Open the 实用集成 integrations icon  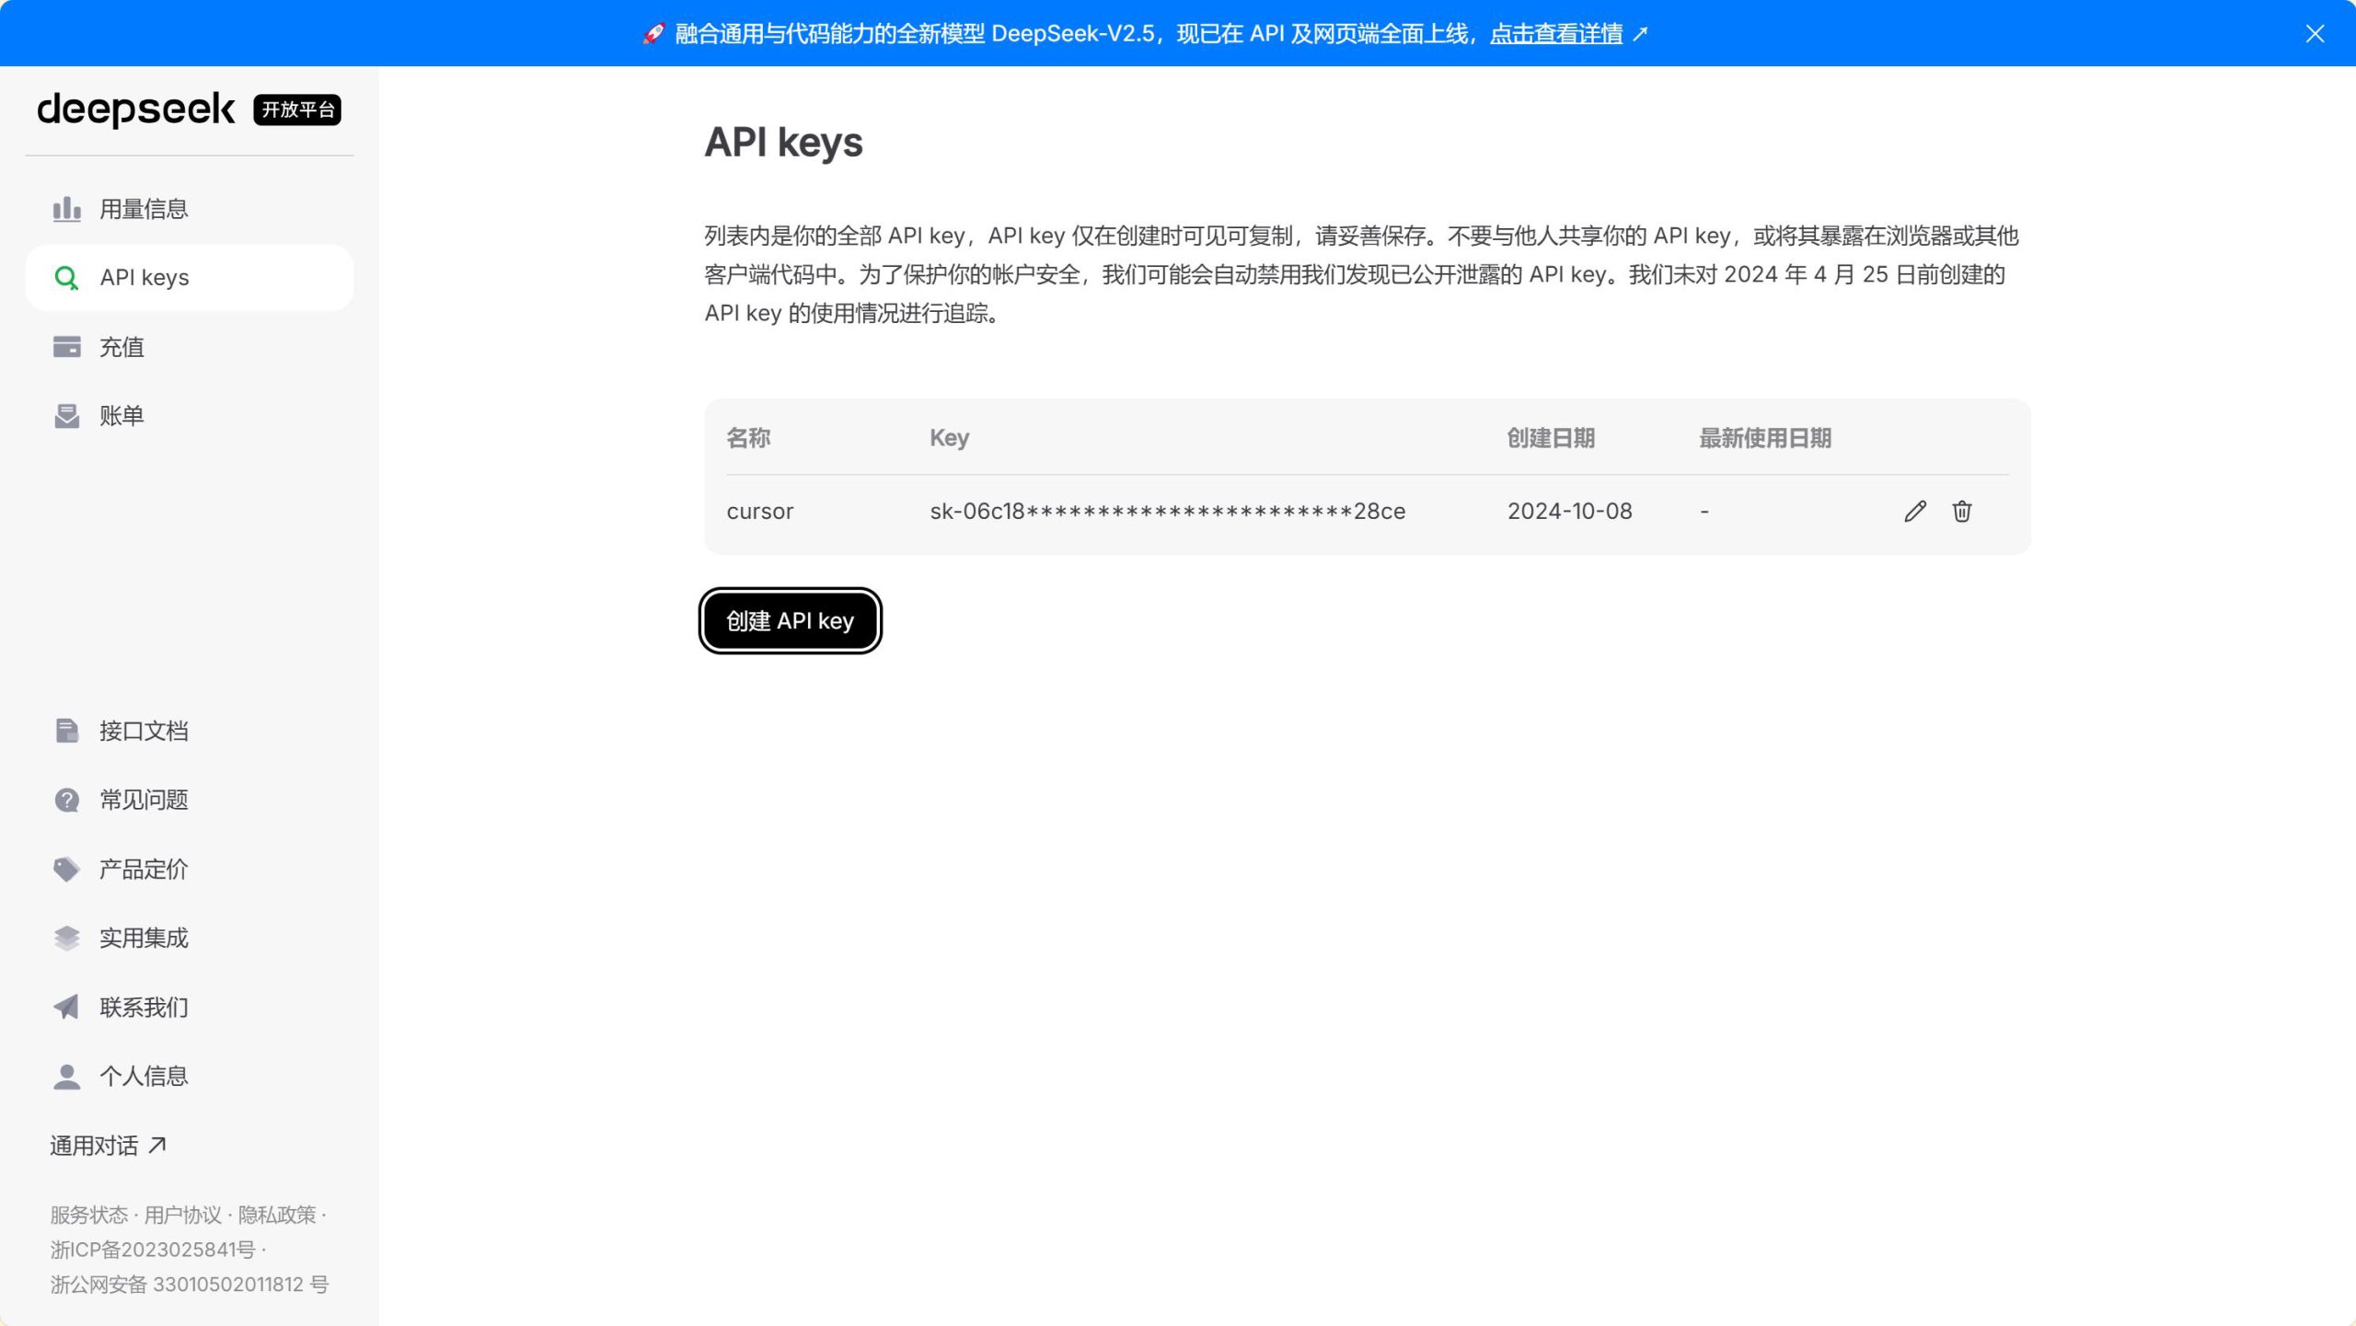tap(66, 937)
